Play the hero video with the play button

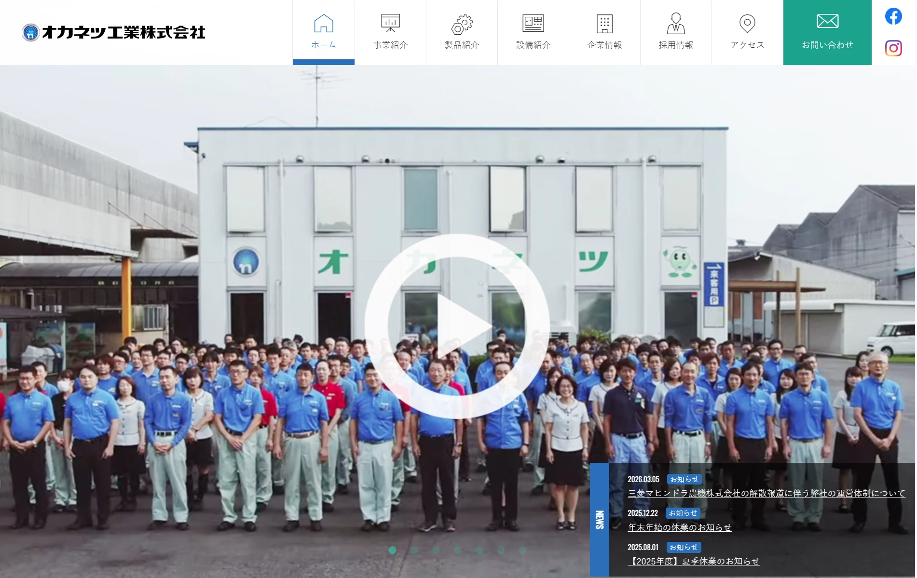coord(457,326)
